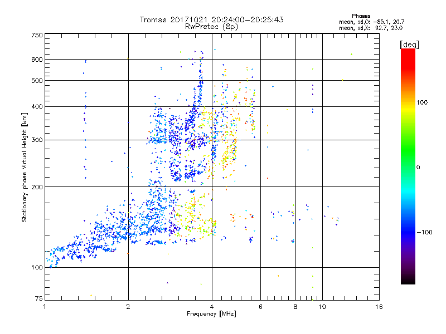The image size is (446, 334).
Task: Pick the green band of the phase colorbar
Action: tap(408, 150)
